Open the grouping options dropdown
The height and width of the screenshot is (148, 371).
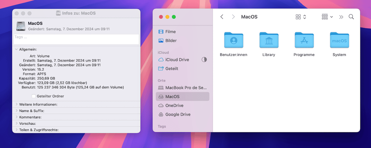[x=327, y=17]
